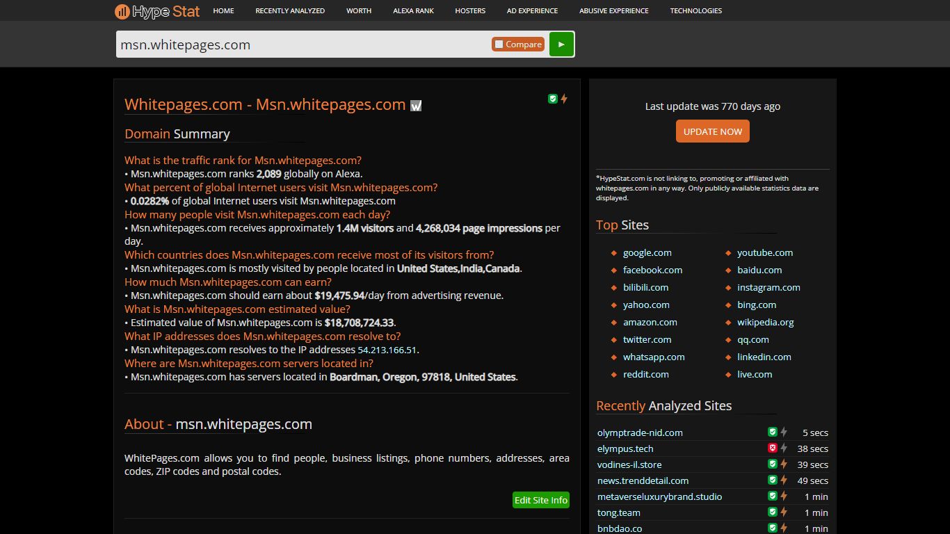The height and width of the screenshot is (534, 950).
Task: Open baidu.com in Top Sites
Action: click(759, 270)
